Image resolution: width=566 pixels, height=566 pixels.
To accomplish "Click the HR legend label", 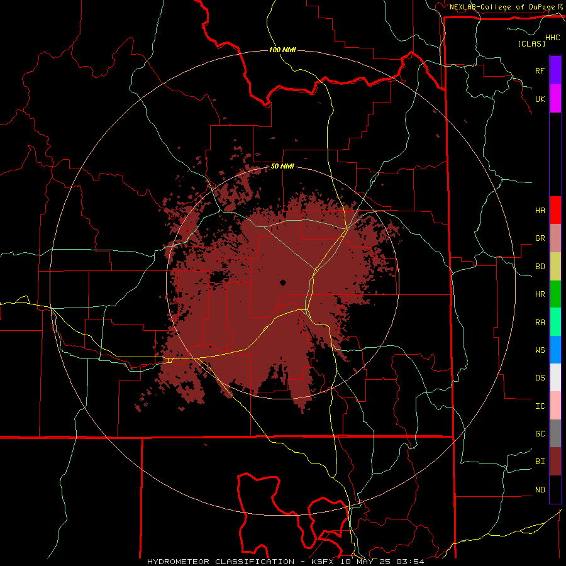I will tap(540, 294).
